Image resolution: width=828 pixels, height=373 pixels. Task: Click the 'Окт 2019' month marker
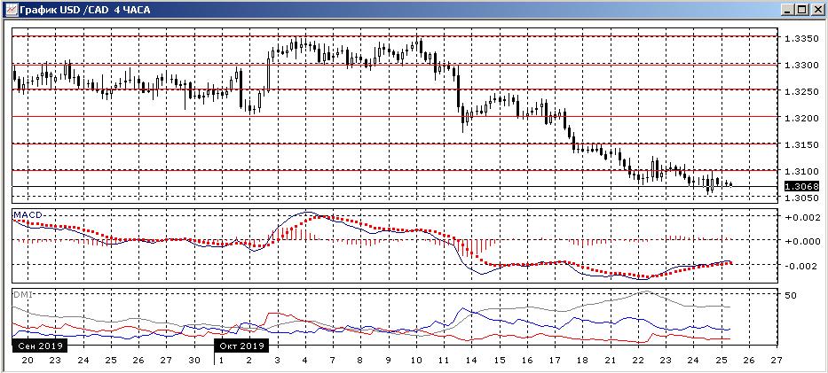pyautogui.click(x=241, y=346)
